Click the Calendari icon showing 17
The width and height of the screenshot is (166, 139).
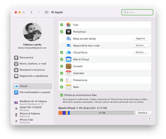click(x=69, y=73)
